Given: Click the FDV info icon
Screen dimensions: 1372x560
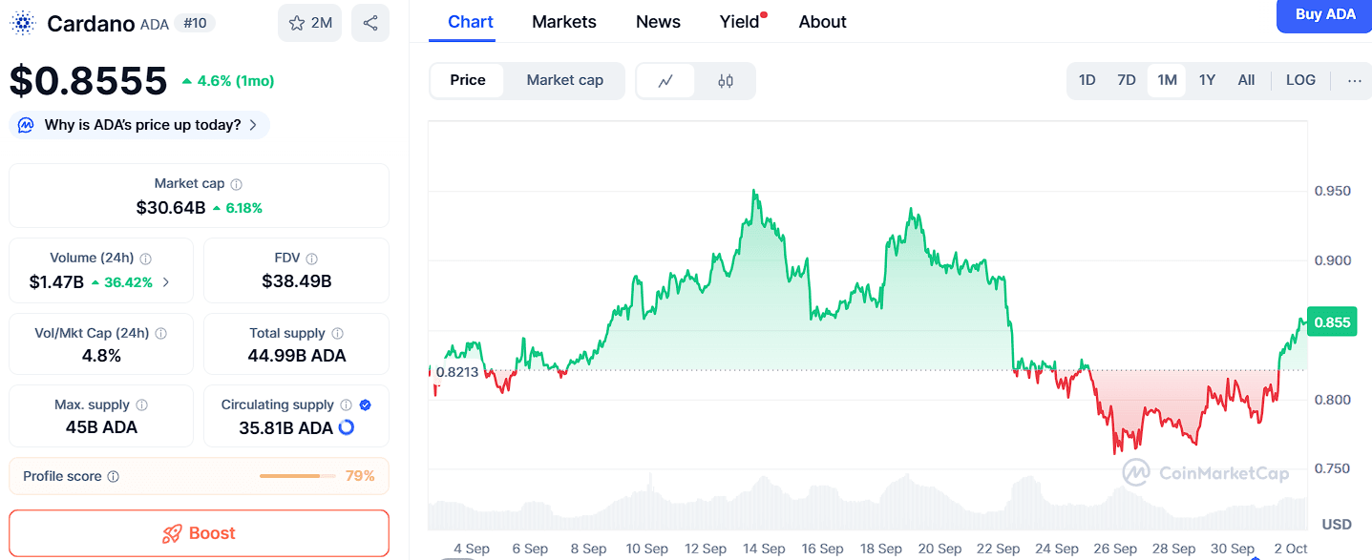Looking at the screenshot, I should point(312,259).
